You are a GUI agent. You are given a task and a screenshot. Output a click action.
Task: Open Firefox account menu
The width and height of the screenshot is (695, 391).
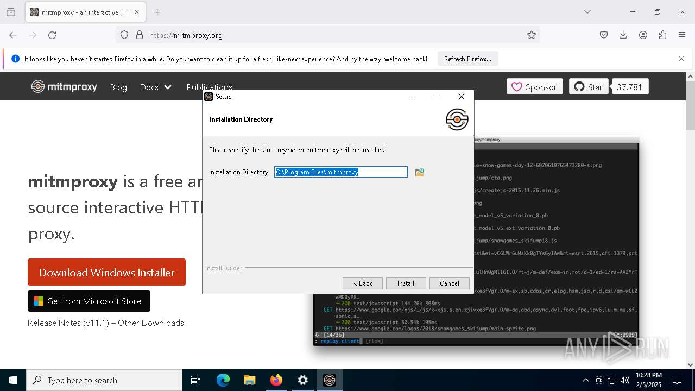(x=643, y=35)
